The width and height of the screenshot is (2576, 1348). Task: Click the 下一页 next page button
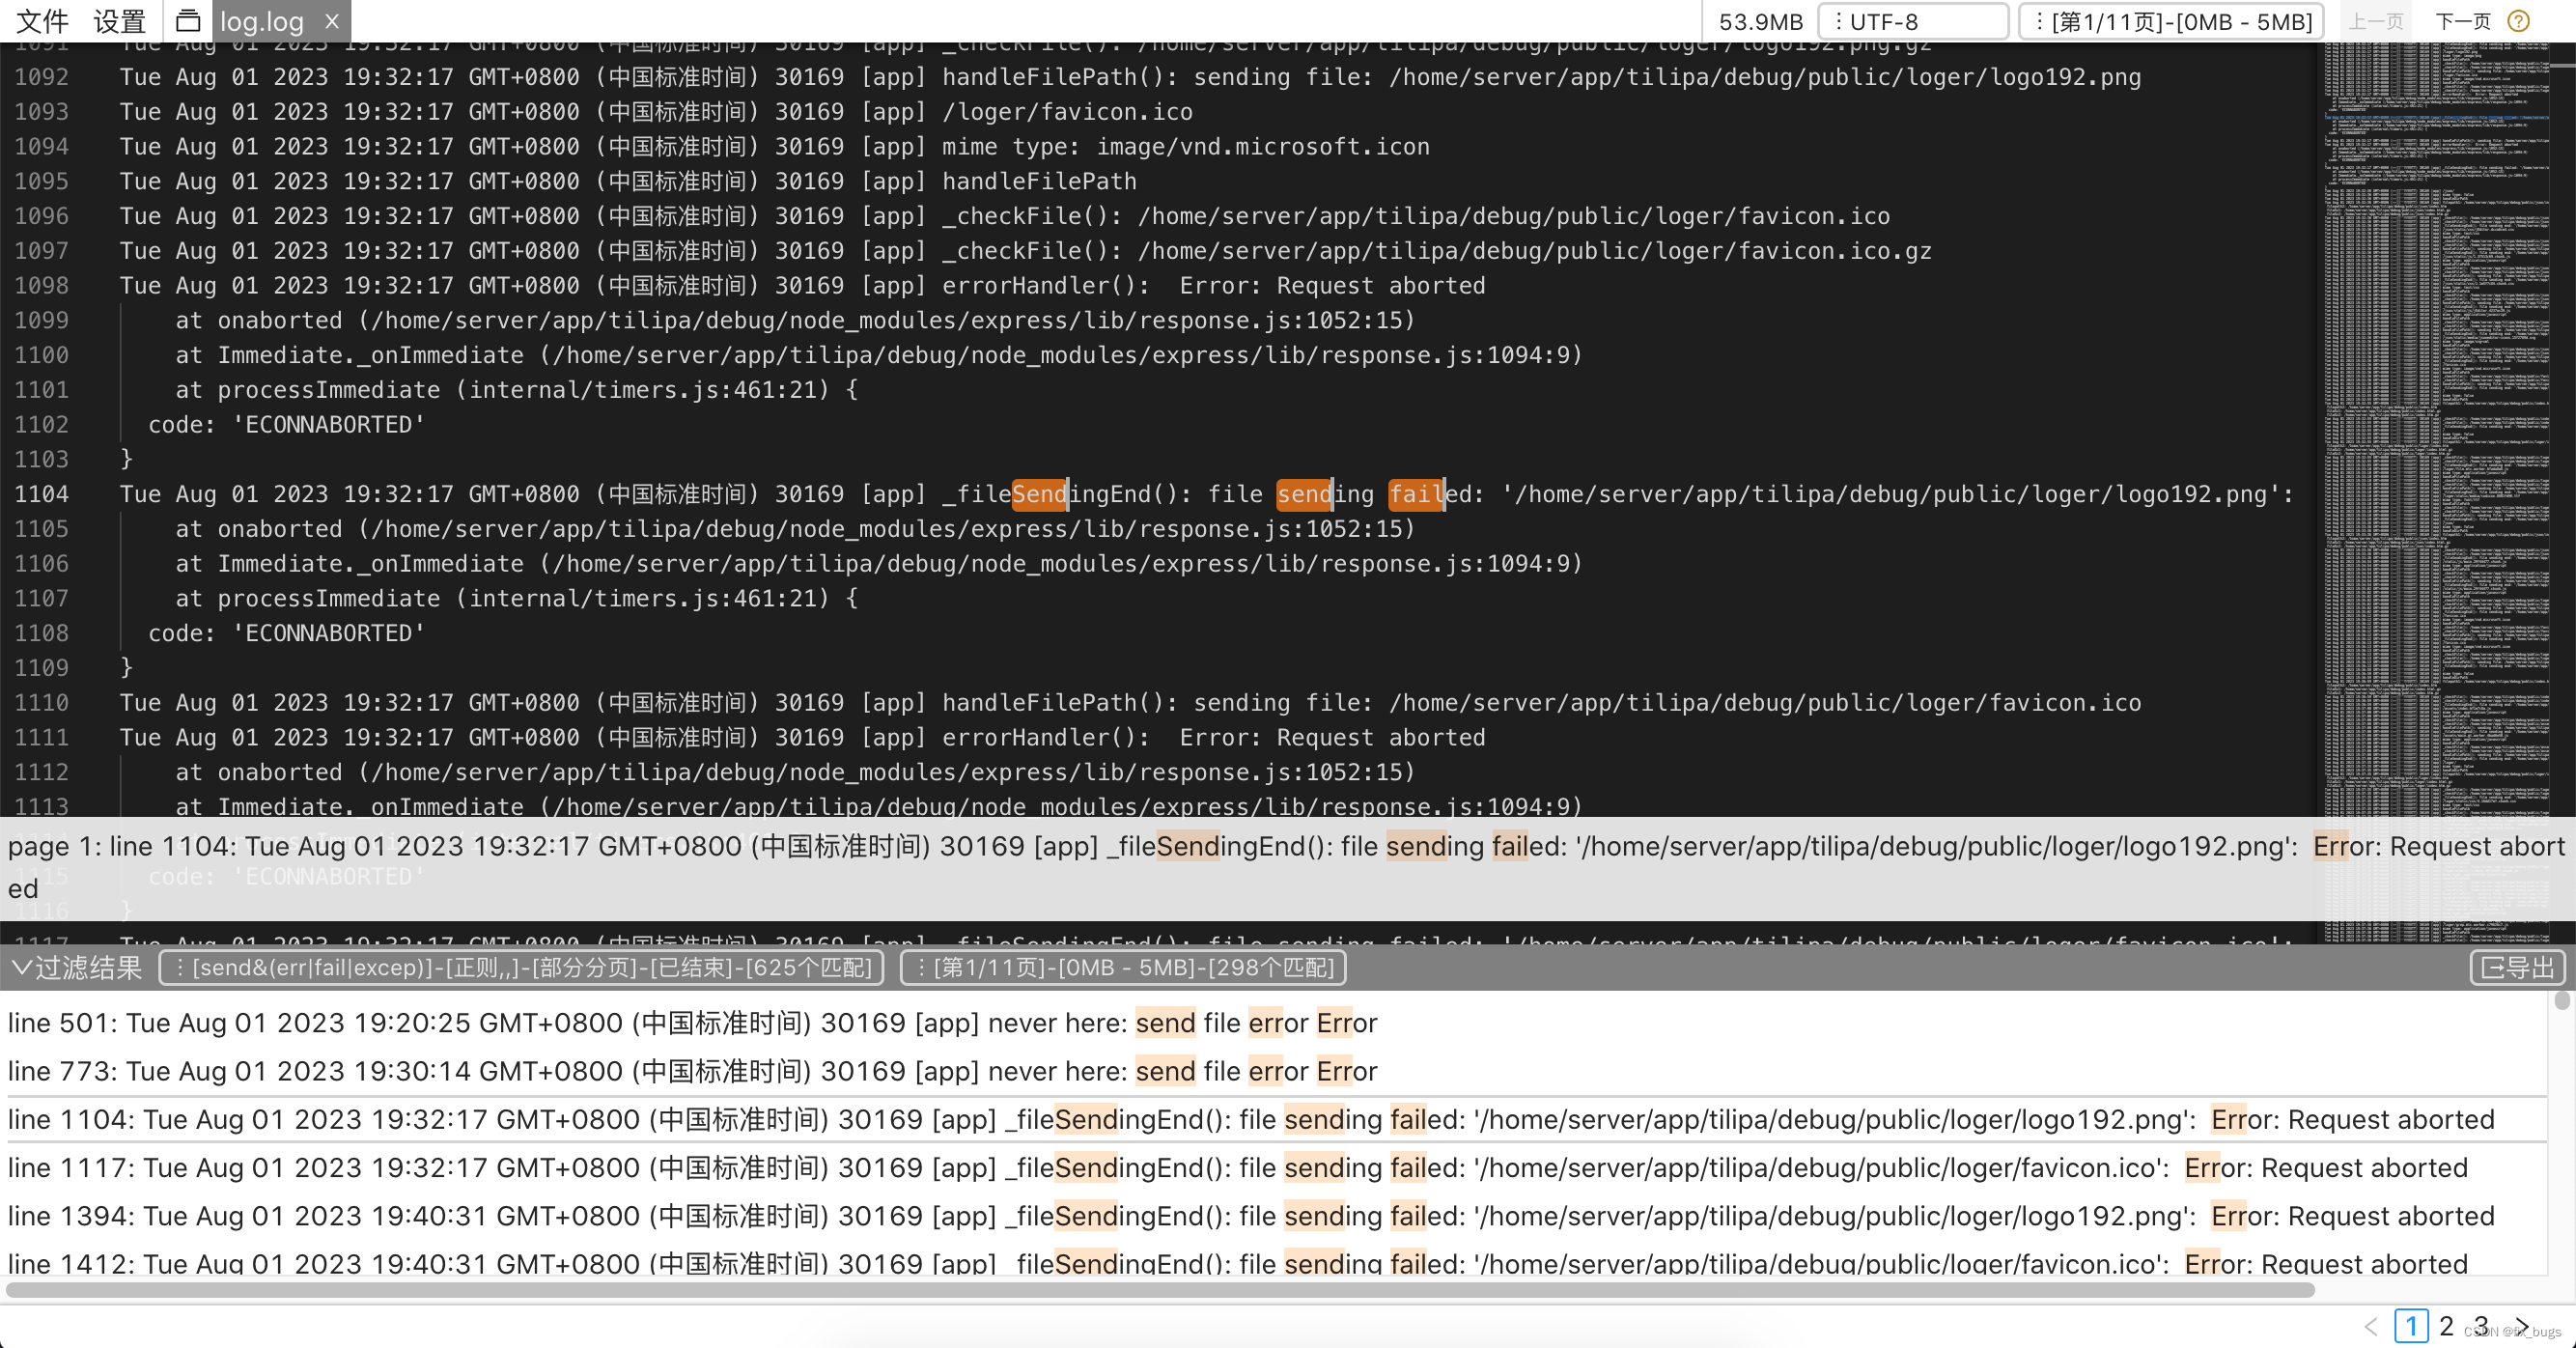pos(2462,21)
